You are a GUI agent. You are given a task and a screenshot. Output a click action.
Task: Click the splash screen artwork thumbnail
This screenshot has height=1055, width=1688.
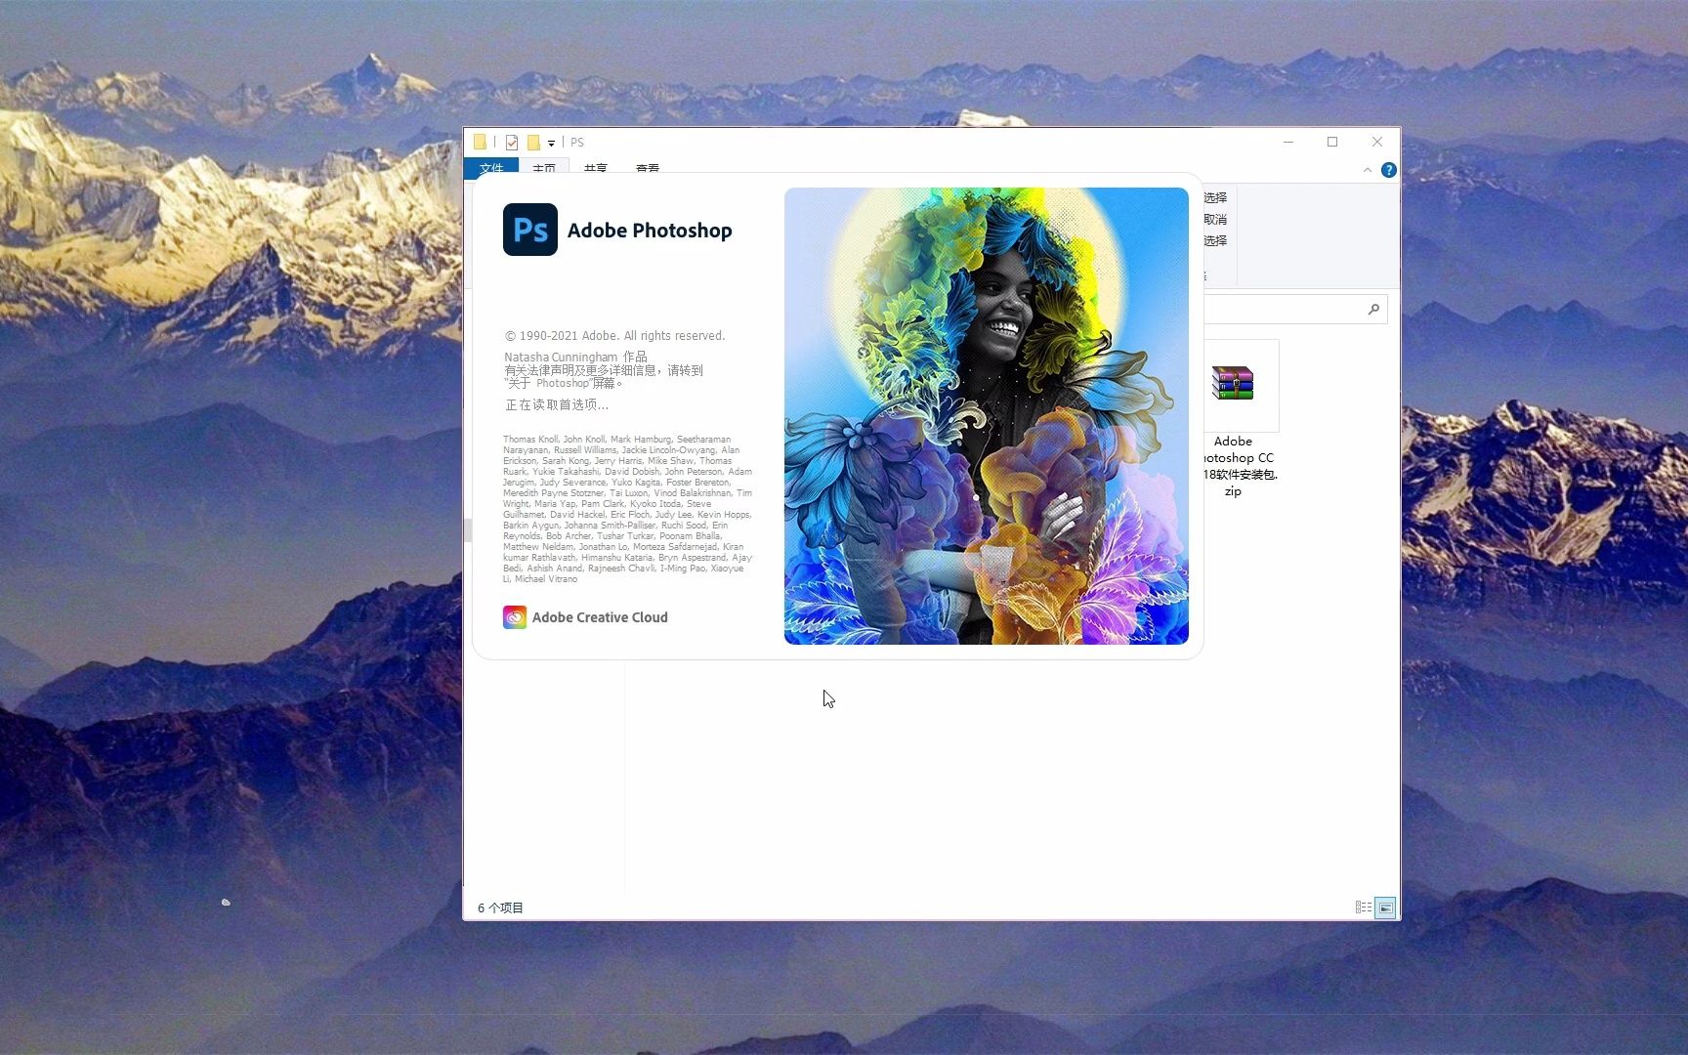(986, 417)
